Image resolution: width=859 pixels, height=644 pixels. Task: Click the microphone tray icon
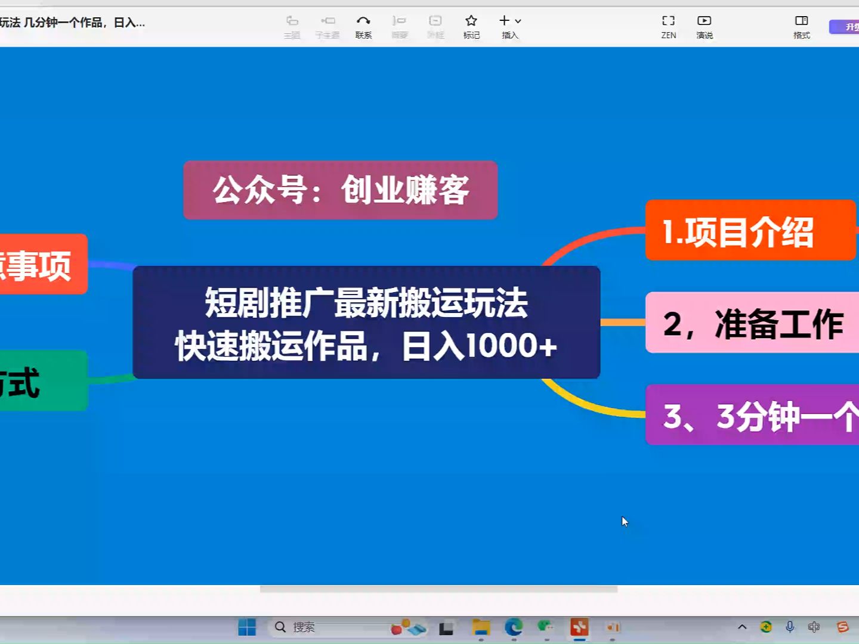tap(790, 627)
